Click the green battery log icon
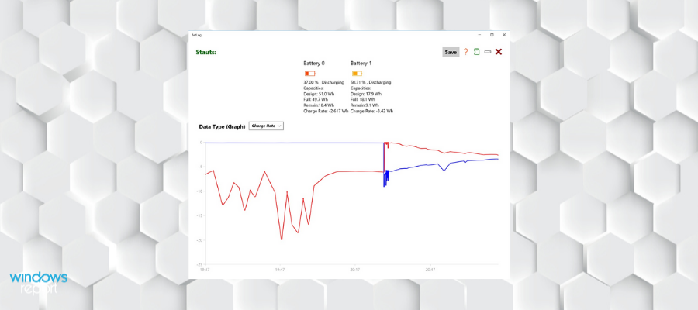The image size is (698, 310). [x=476, y=52]
